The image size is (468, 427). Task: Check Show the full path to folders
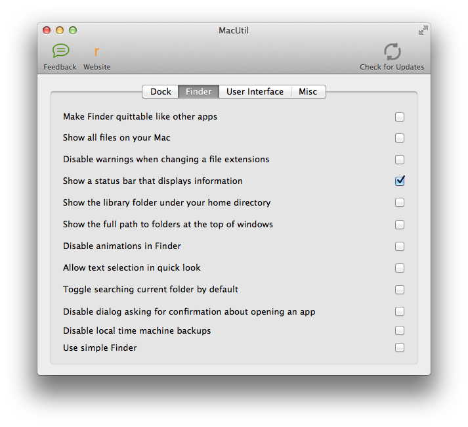point(400,225)
